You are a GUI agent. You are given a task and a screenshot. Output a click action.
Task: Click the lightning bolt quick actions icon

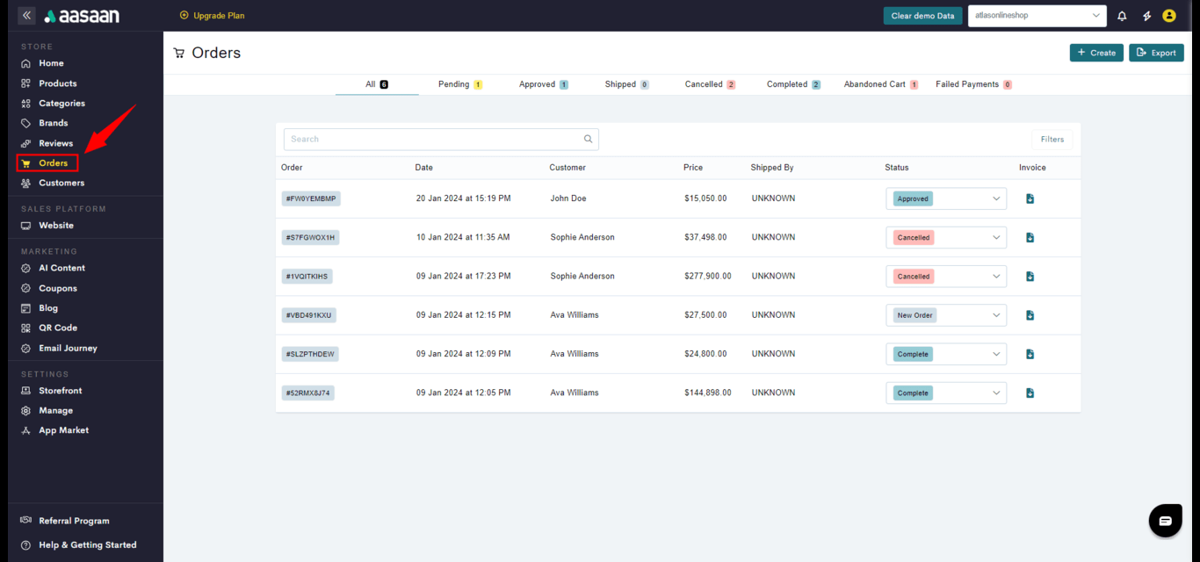pos(1146,16)
